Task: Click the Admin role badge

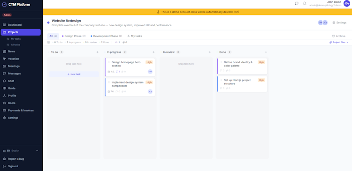Action: pos(7,15)
